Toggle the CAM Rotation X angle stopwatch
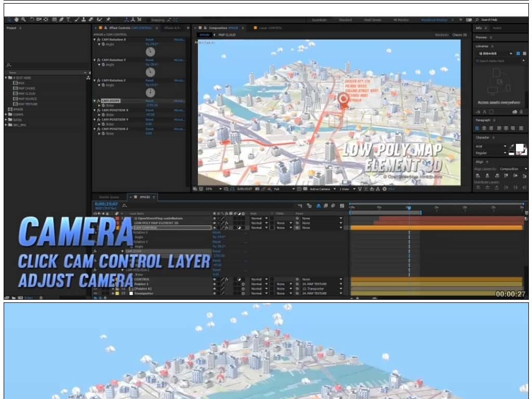 point(103,45)
